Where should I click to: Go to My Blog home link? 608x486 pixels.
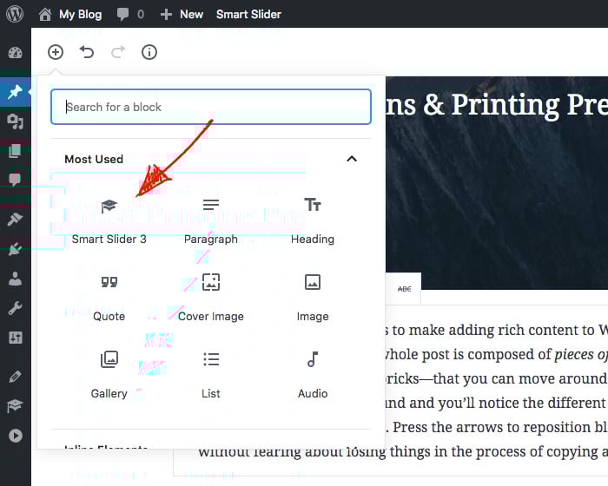click(x=70, y=15)
